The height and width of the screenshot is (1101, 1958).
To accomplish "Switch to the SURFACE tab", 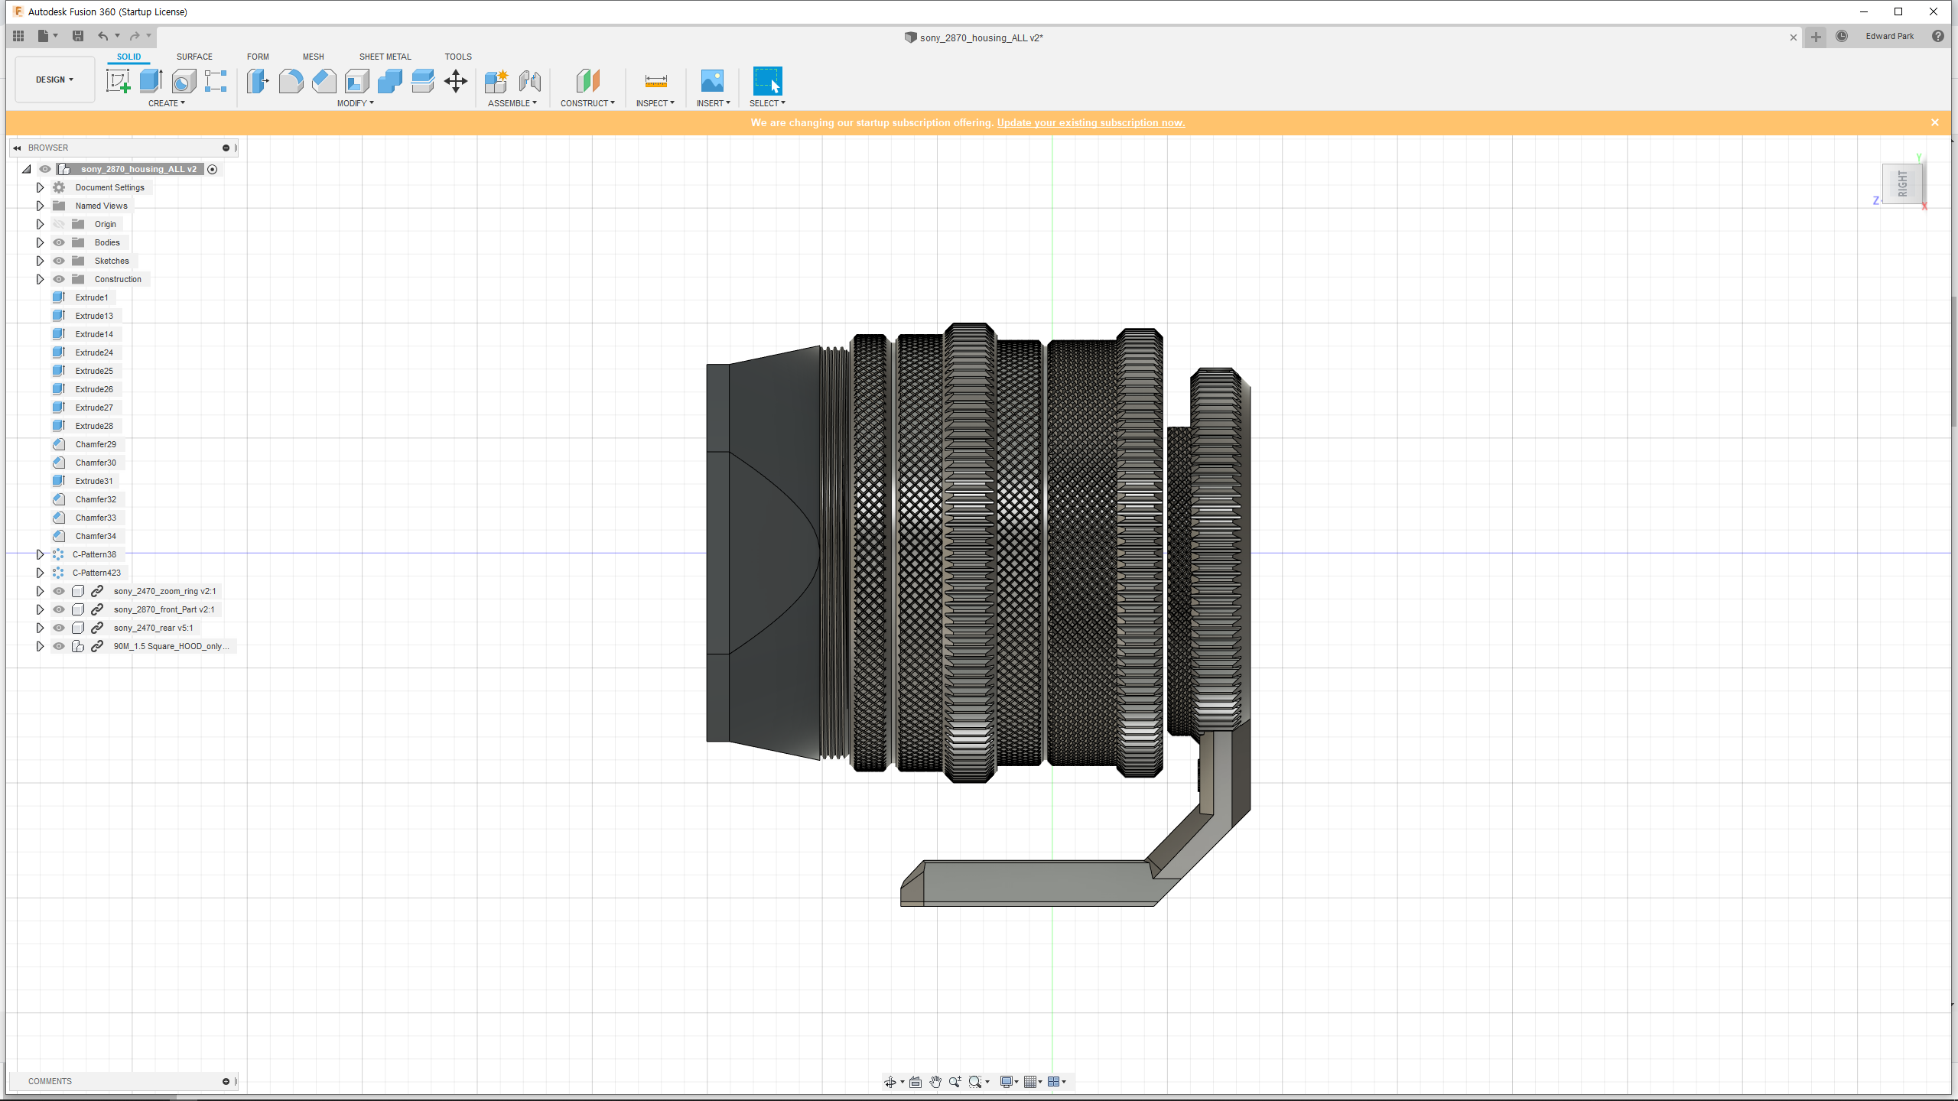I will (194, 57).
